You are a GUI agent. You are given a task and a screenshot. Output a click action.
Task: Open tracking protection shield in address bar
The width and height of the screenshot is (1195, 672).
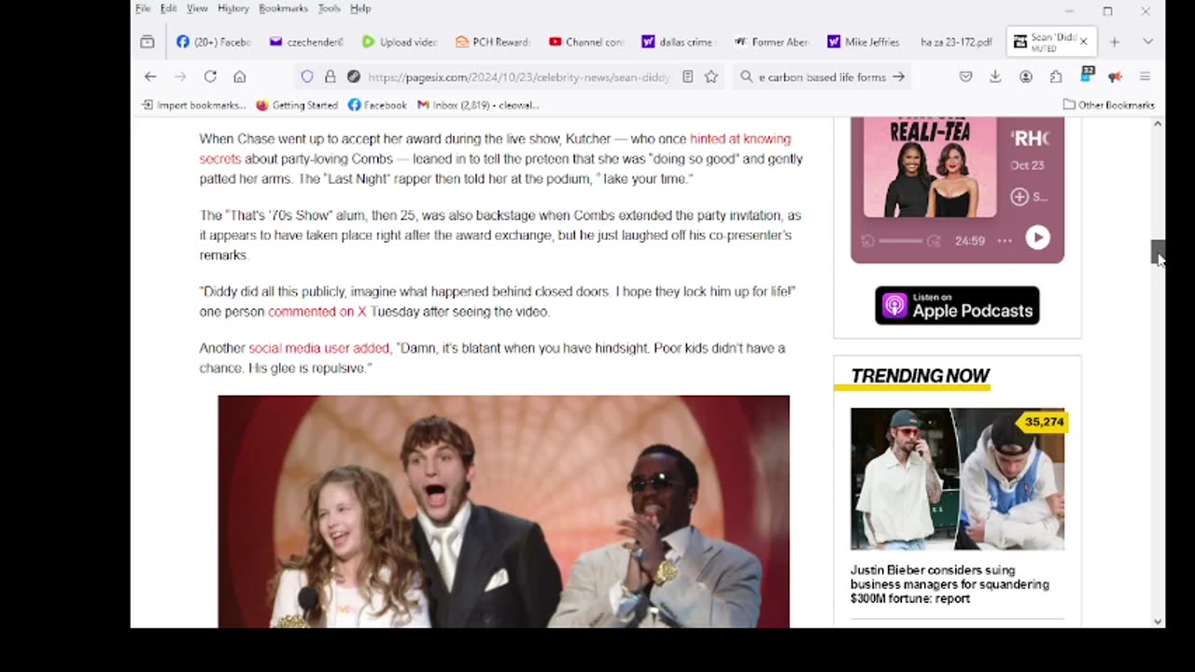click(307, 77)
